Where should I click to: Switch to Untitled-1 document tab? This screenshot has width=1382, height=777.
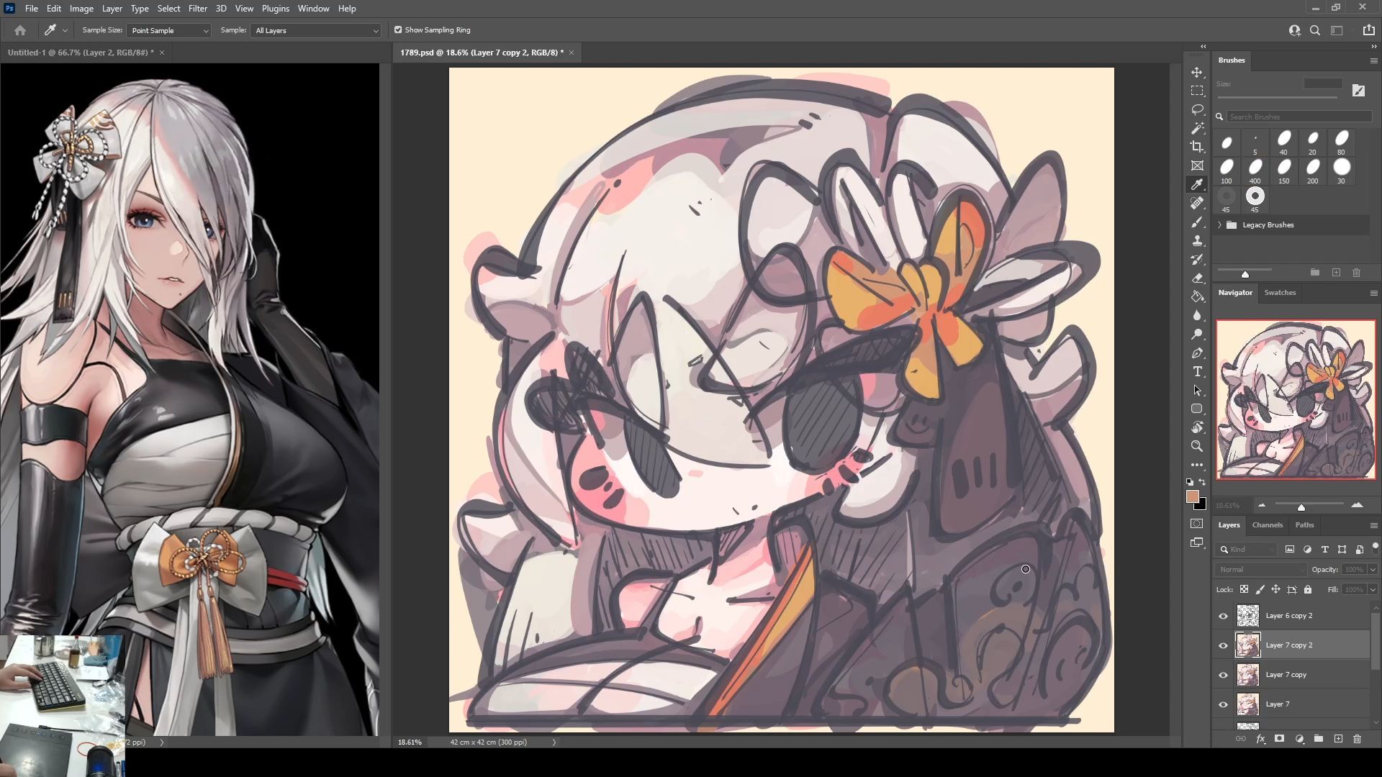tap(81, 53)
